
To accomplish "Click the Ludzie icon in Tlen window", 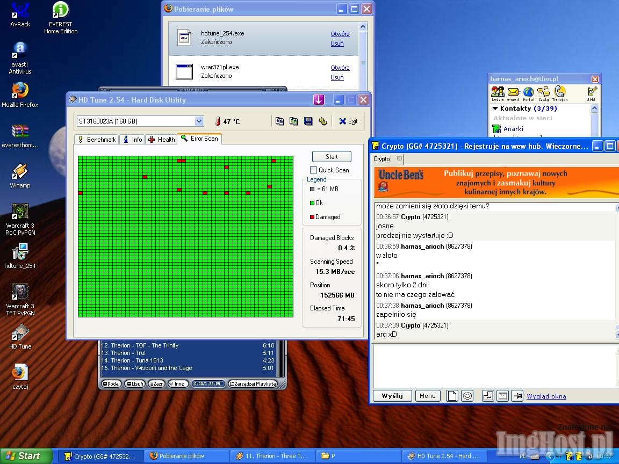I will tap(498, 93).
